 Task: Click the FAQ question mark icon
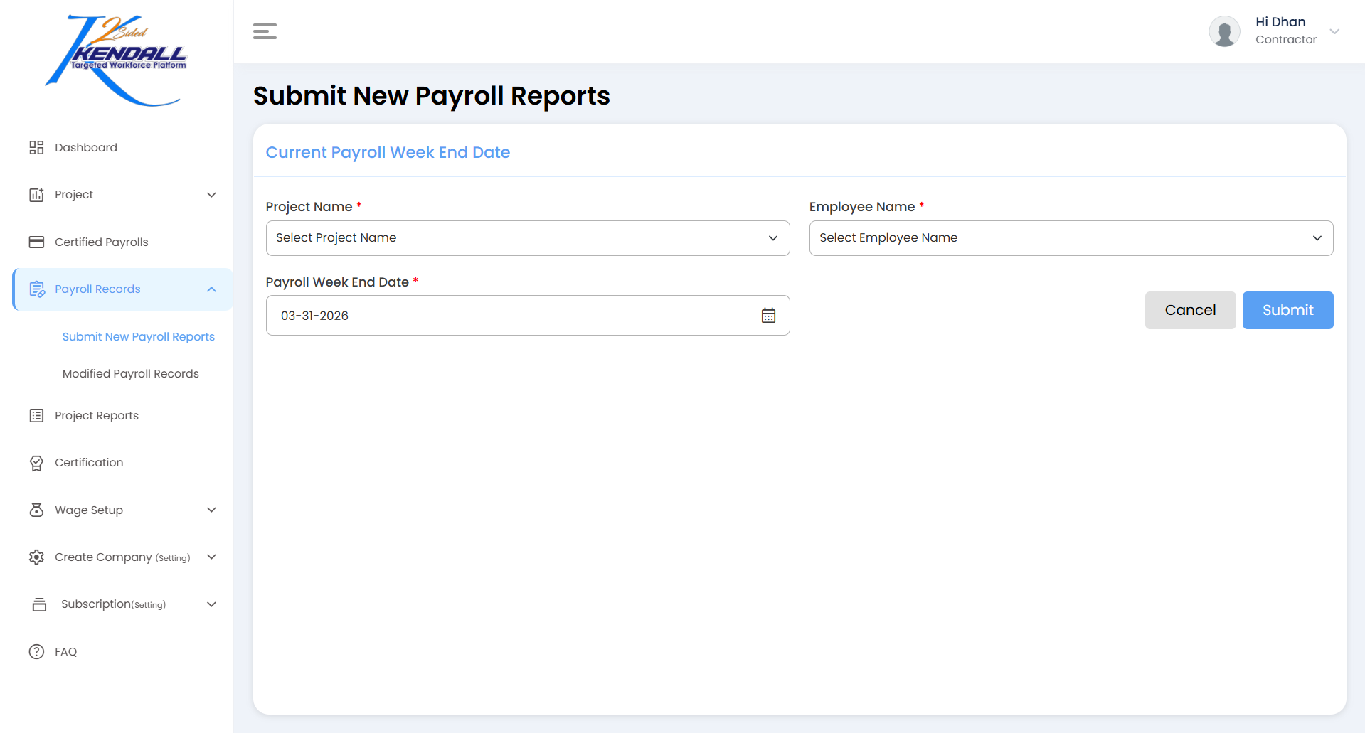tap(36, 651)
